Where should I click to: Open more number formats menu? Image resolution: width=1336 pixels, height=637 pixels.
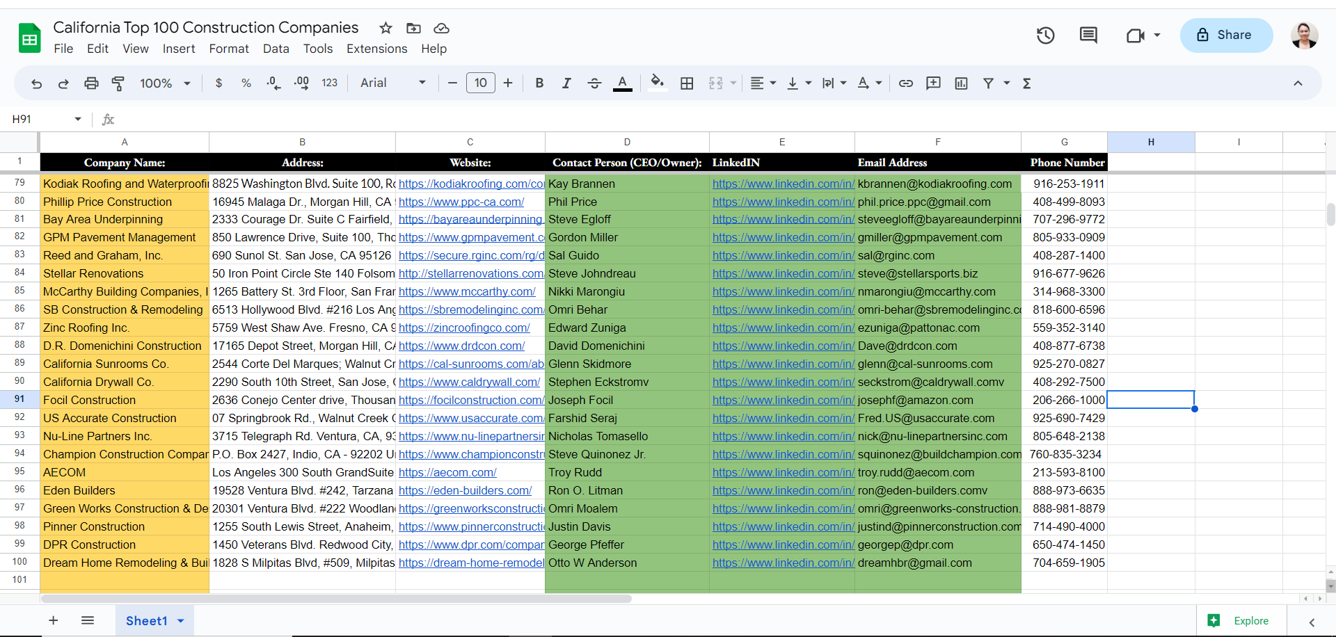(330, 83)
